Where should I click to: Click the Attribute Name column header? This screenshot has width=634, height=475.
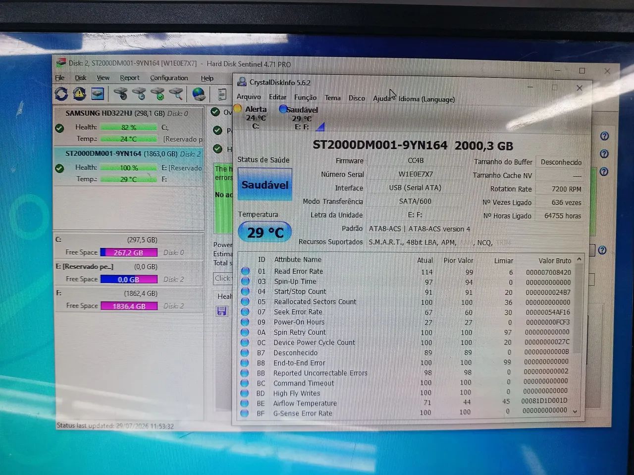[x=298, y=259]
